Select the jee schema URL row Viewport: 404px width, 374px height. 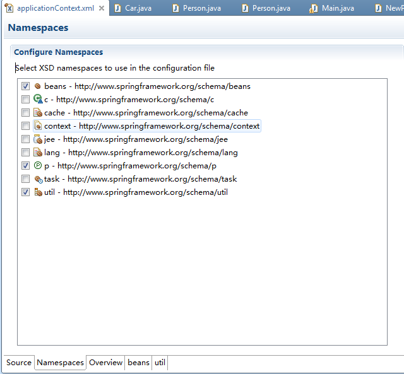coord(136,139)
